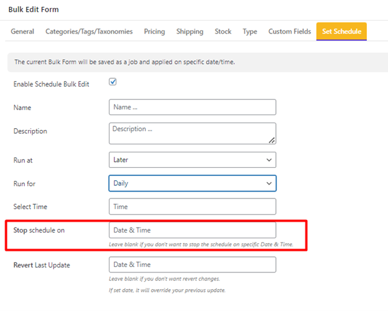Uncheck Enable Schedule Bulk Edit checkbox
Viewport: 388px width, 311px height.
(113, 81)
